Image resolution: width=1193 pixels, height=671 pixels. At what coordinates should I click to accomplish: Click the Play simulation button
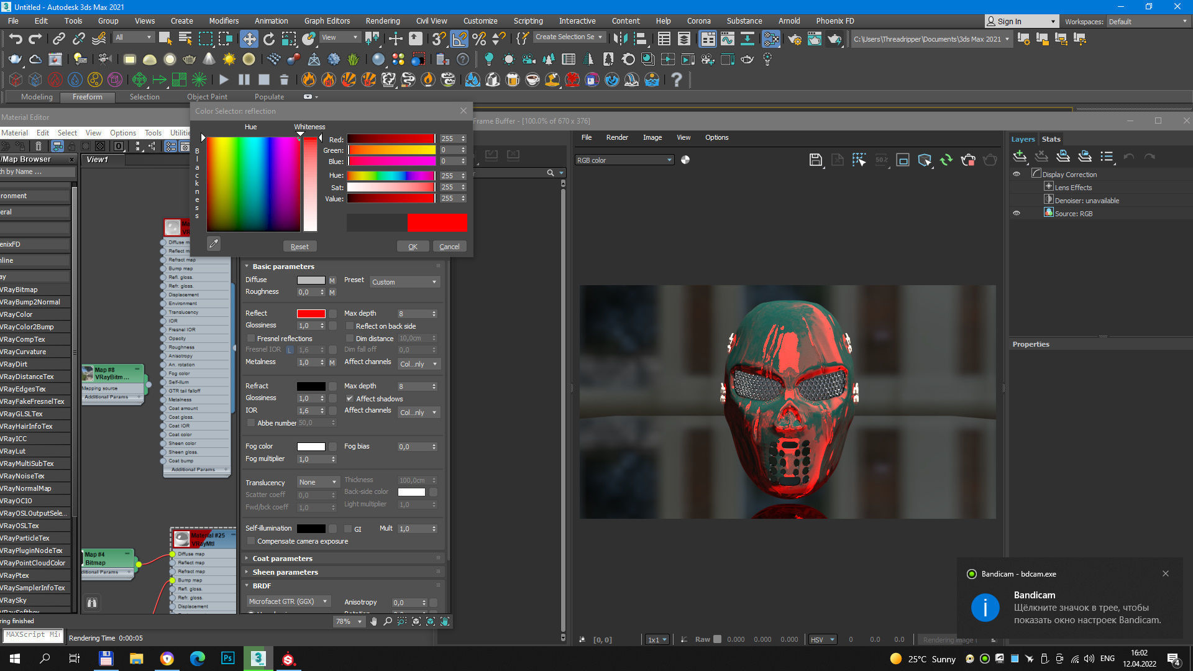pos(224,80)
